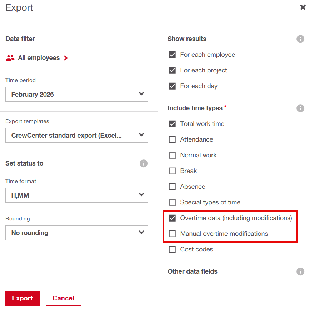Uncheck For each employee checkbox
Screen dimensions: 309x310
click(x=172, y=55)
